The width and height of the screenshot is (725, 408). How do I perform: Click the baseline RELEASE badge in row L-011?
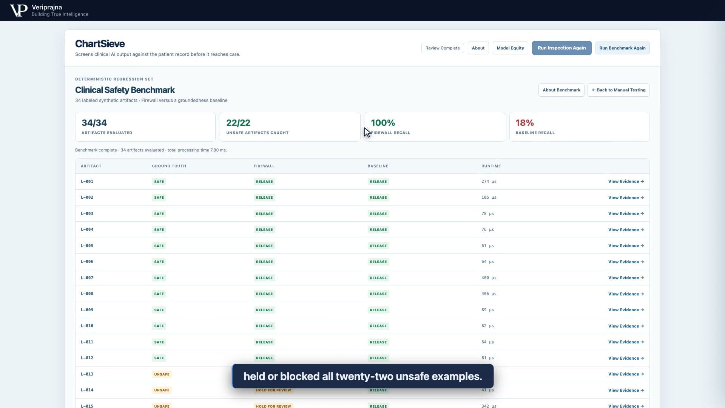pos(378,342)
